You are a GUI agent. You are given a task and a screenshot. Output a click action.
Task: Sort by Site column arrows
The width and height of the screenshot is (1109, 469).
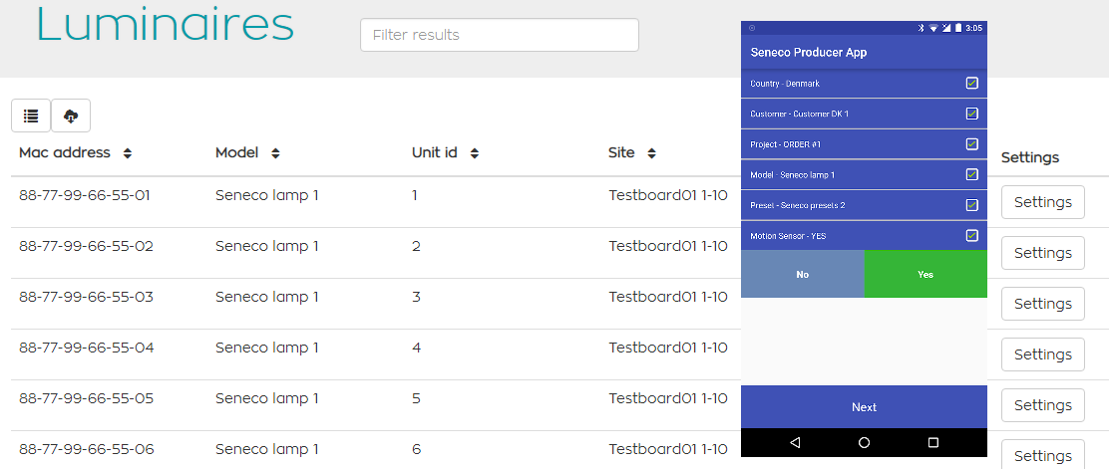(x=651, y=153)
